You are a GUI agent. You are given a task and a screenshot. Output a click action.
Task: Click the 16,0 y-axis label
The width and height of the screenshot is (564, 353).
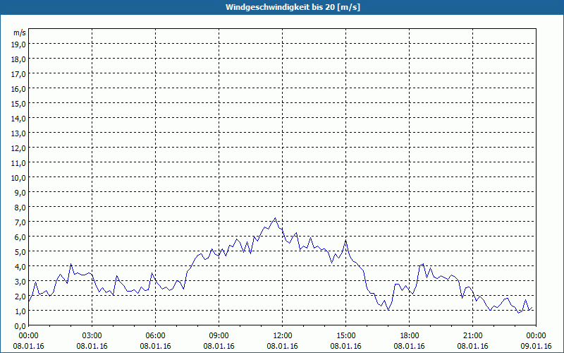(x=18, y=89)
